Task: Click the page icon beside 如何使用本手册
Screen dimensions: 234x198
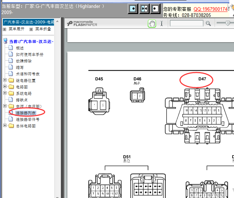Action: pos(10,54)
